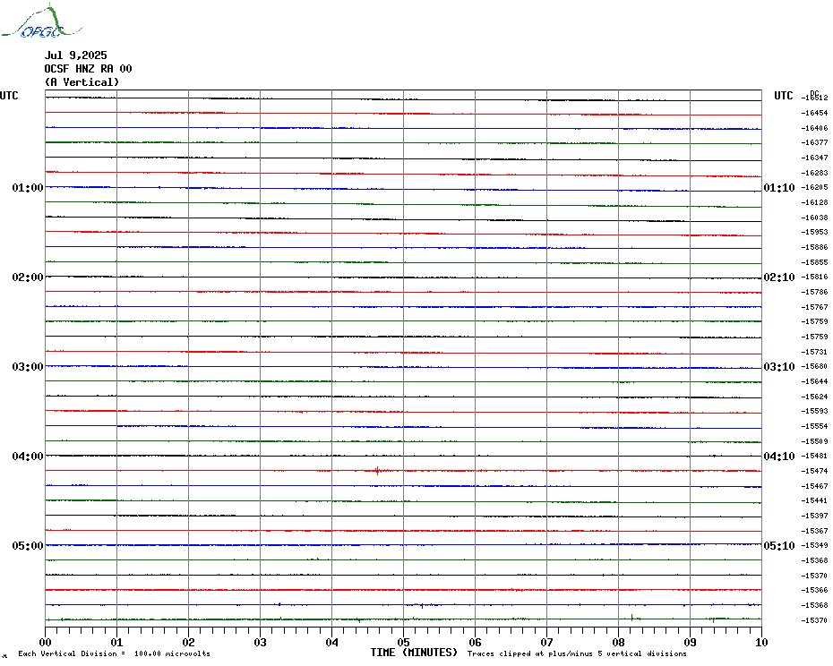This screenshot has height=666, width=833.
Task: Click the DC offset value '-15644'
Action: 814,381
